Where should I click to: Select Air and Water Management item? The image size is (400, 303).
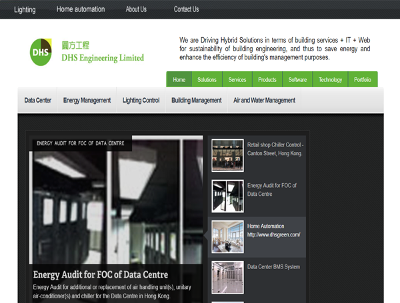pyautogui.click(x=264, y=100)
